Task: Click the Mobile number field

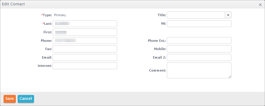Action: click(x=199, y=49)
